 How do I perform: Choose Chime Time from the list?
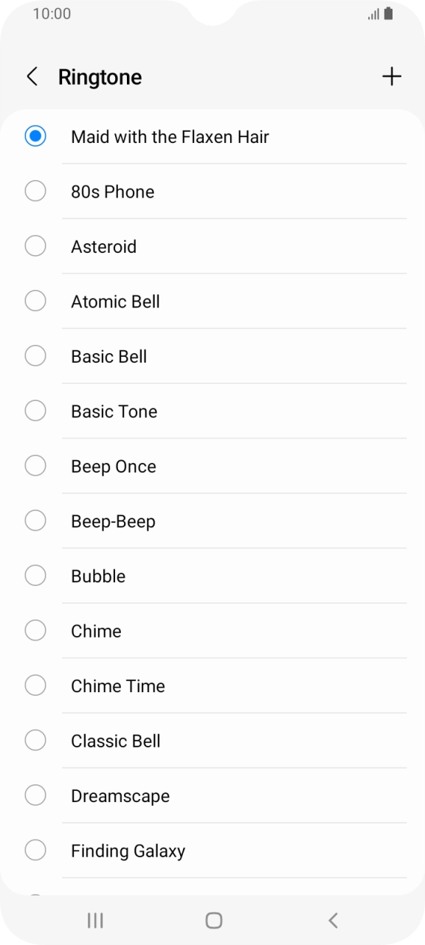pos(35,685)
